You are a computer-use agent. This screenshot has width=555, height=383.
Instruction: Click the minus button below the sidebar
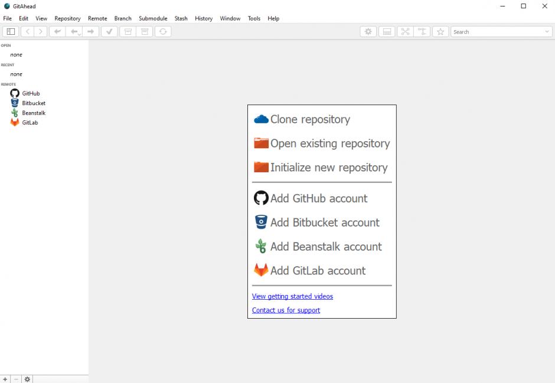click(16, 379)
